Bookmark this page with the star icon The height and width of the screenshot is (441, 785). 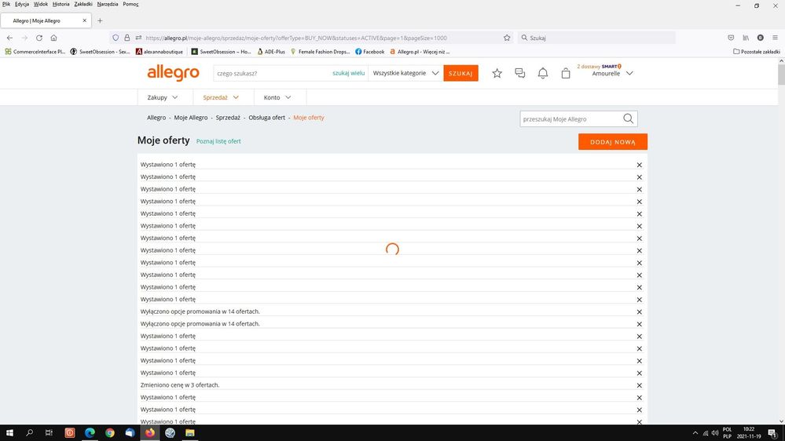coord(507,38)
